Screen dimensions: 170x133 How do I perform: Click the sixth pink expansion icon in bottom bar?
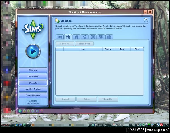[41, 111]
